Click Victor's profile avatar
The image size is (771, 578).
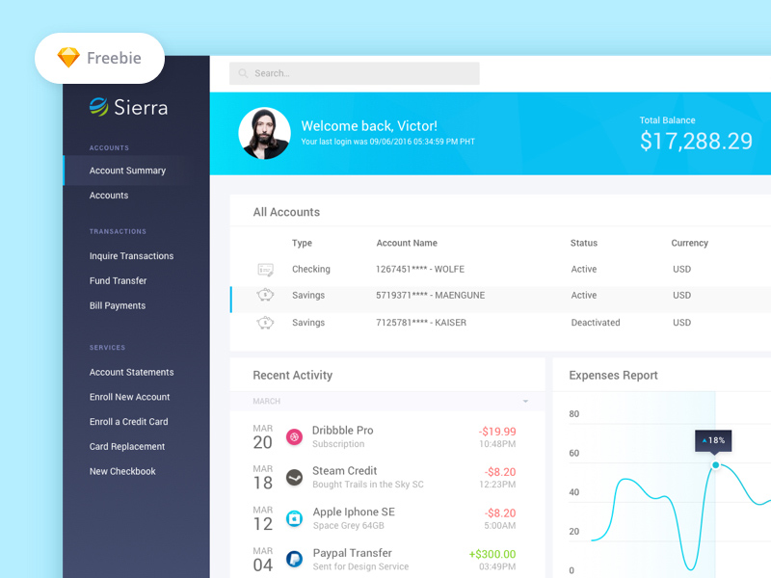click(264, 133)
